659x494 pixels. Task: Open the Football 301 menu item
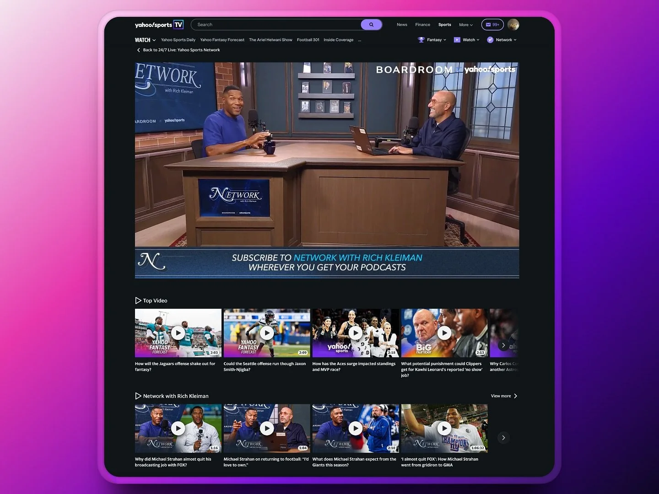pyautogui.click(x=308, y=40)
